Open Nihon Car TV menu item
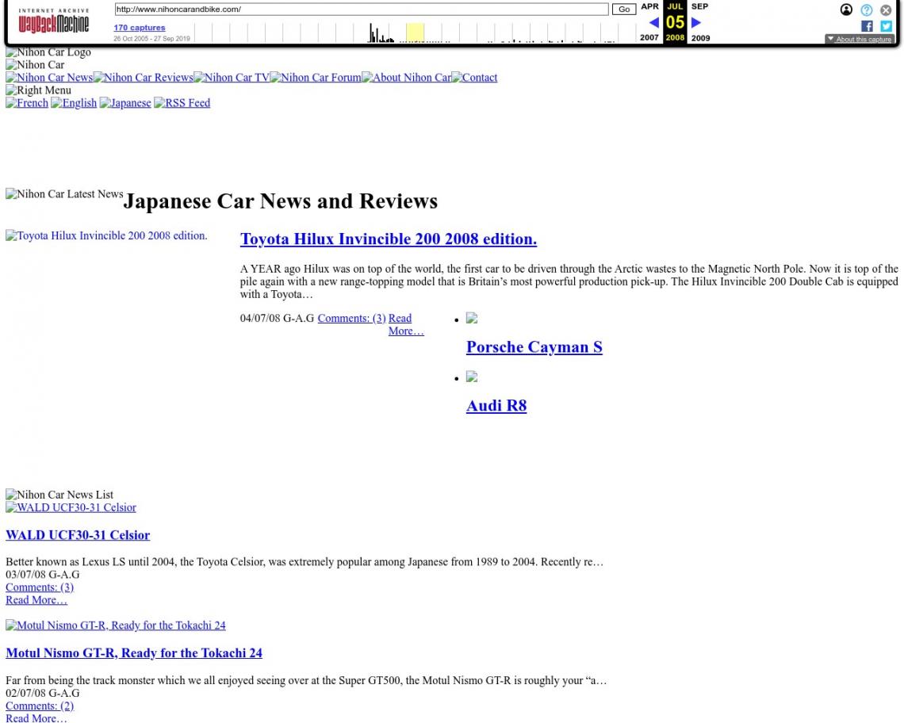Screen dimensions: 904x723 (x=232, y=77)
